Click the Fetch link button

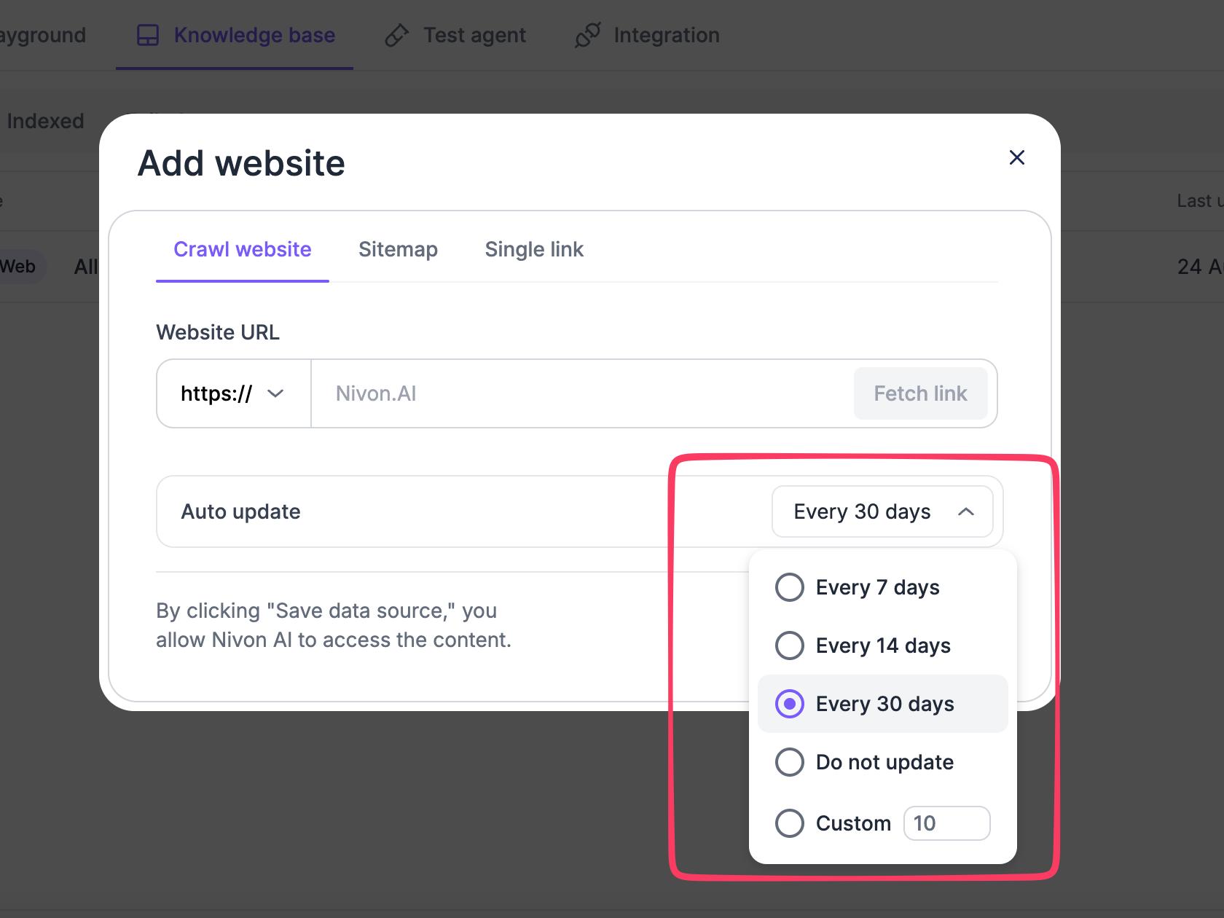921,393
